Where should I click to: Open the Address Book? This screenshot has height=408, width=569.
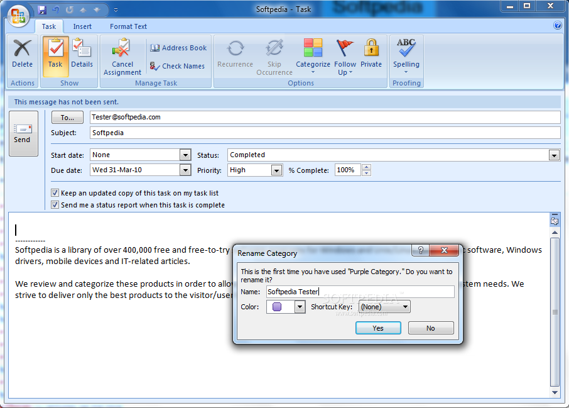point(178,48)
